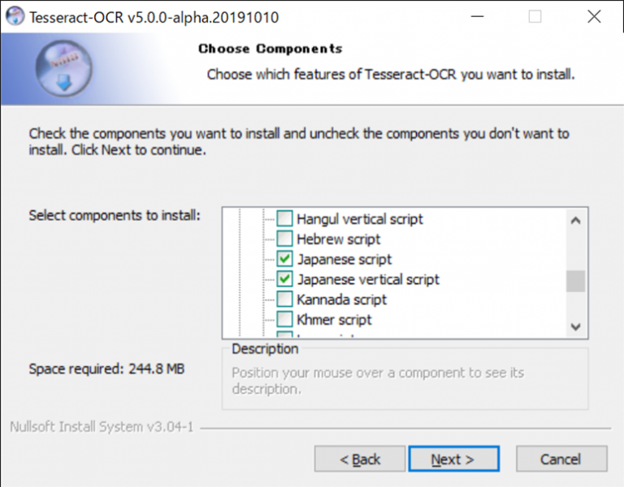The width and height of the screenshot is (624, 487).
Task: Select the Japanese script label
Action: pyautogui.click(x=344, y=260)
